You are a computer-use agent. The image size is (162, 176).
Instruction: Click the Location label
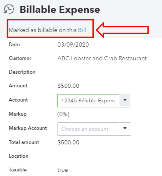19,156
